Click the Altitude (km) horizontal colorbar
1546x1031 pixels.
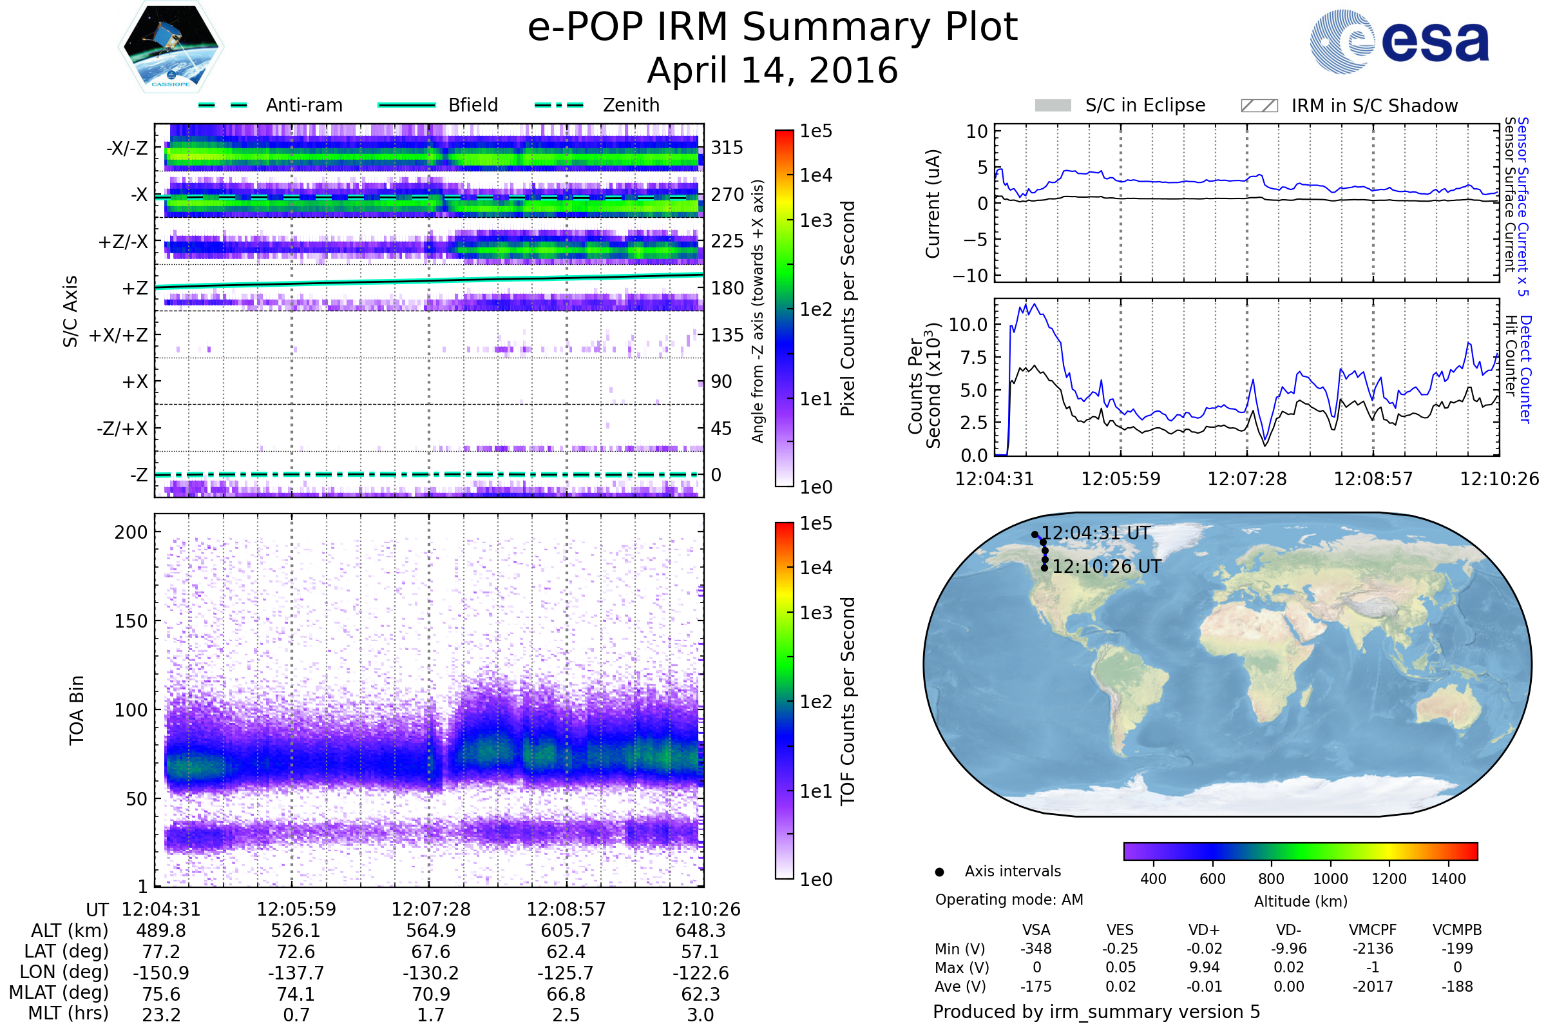click(1300, 851)
